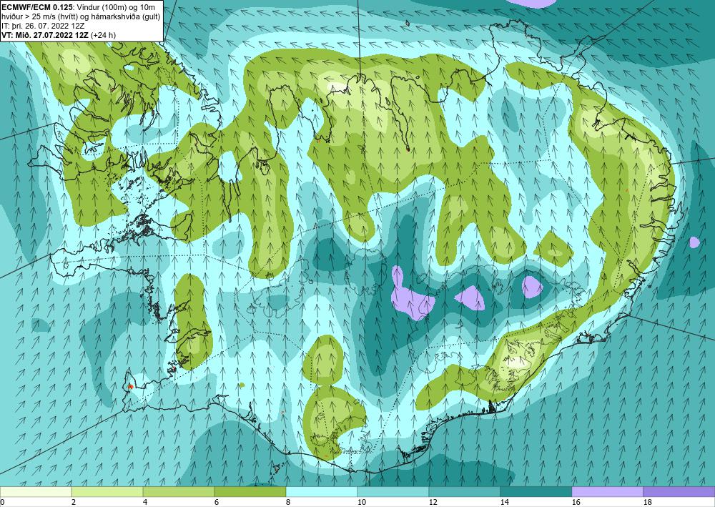Click the scale label '4'
This screenshot has height=507, width=715.
pos(145,502)
